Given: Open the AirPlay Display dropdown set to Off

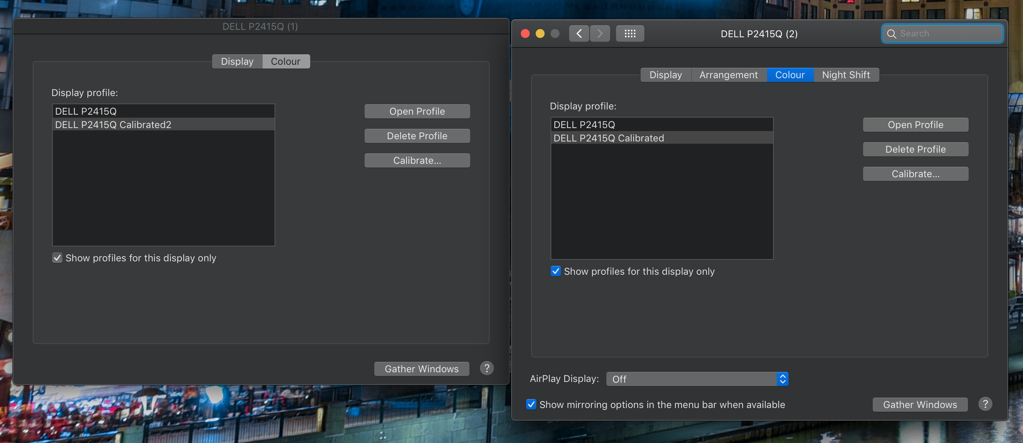Looking at the screenshot, I should click(x=697, y=379).
